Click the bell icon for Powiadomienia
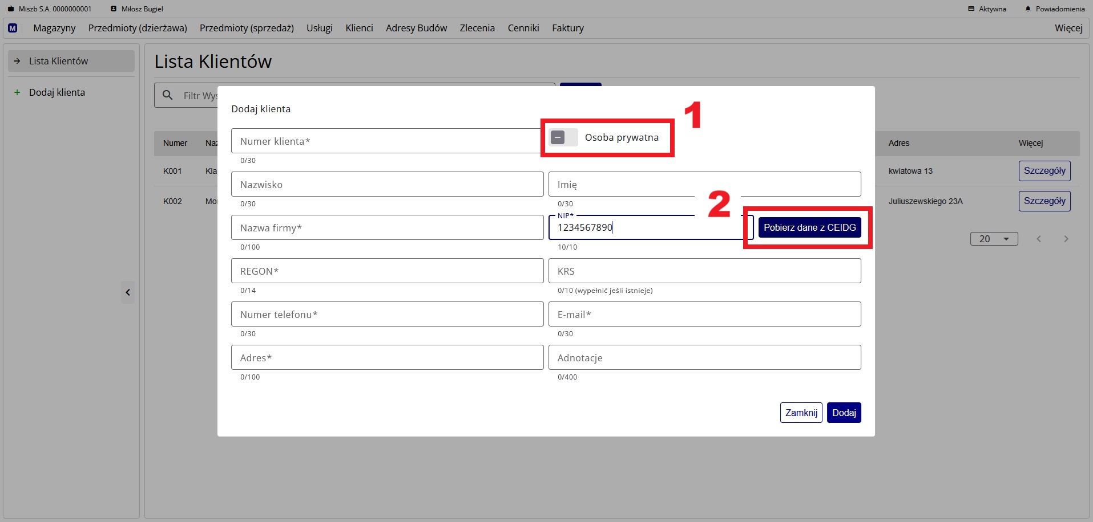Screen dimensions: 1093x522 (x=1028, y=9)
